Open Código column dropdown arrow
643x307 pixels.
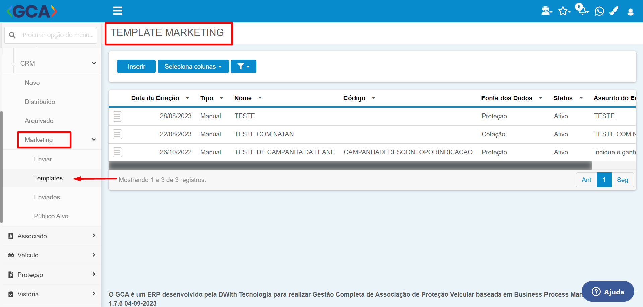coord(373,98)
